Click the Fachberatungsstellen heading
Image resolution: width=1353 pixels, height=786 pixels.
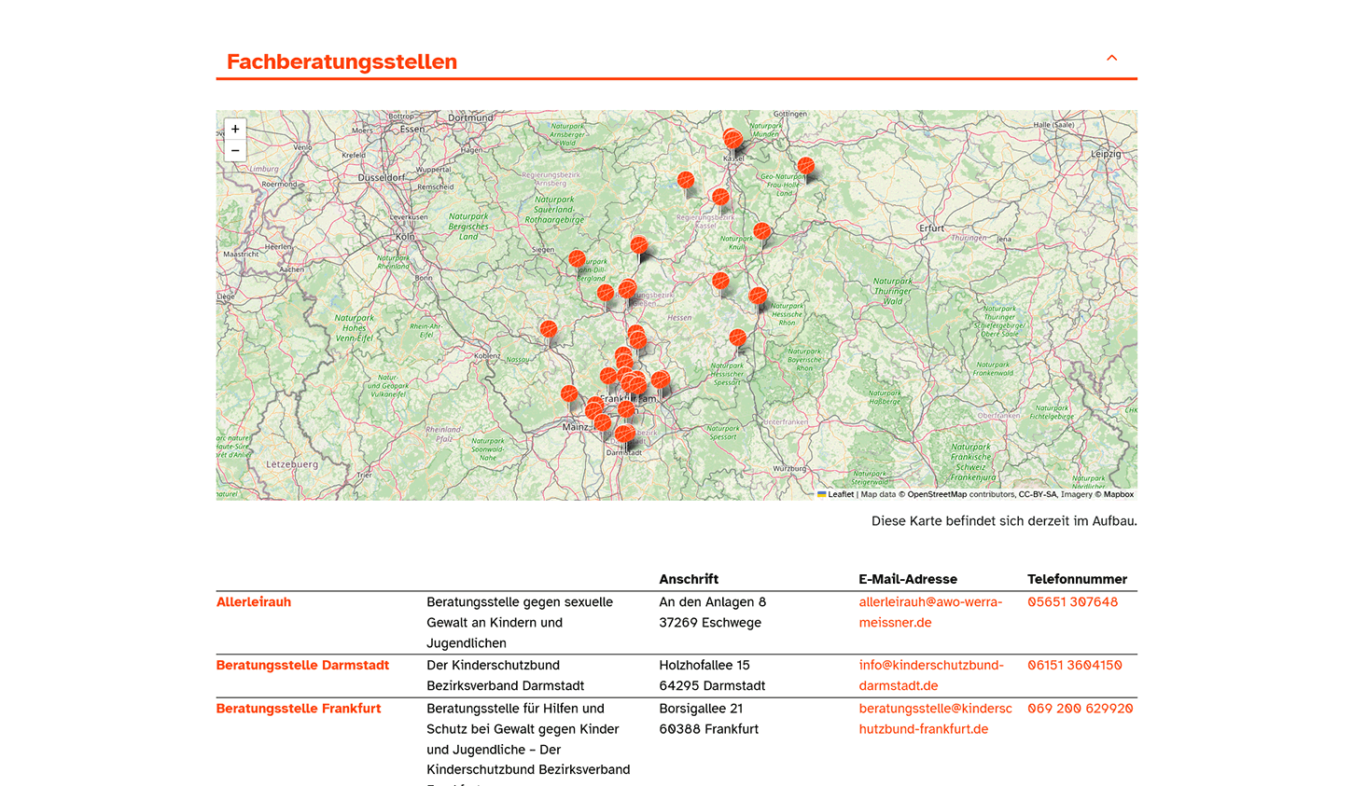(x=342, y=62)
